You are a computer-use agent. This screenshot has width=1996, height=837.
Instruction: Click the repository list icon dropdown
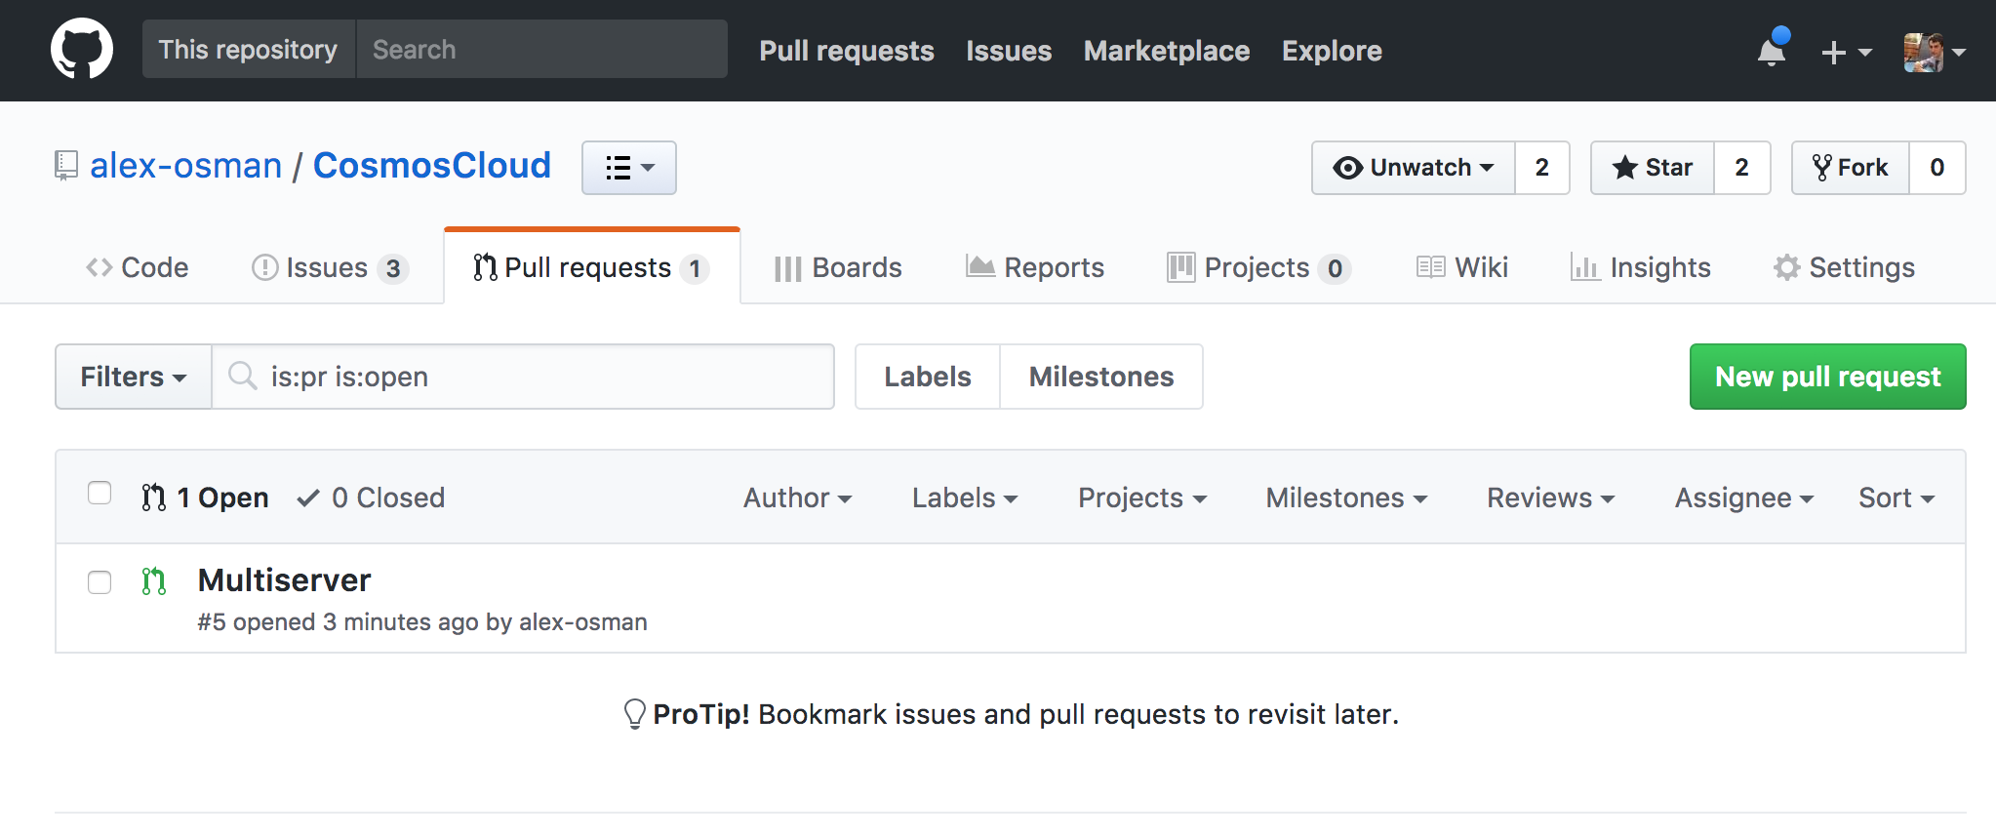(629, 168)
